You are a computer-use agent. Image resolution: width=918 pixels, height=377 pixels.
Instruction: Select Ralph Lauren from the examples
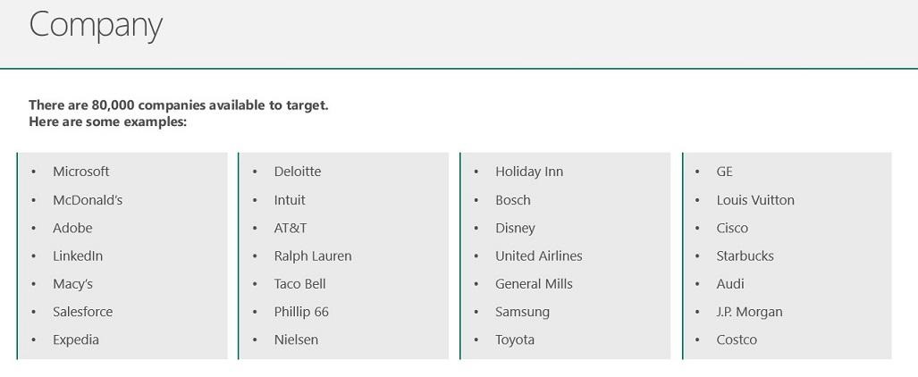click(x=313, y=256)
